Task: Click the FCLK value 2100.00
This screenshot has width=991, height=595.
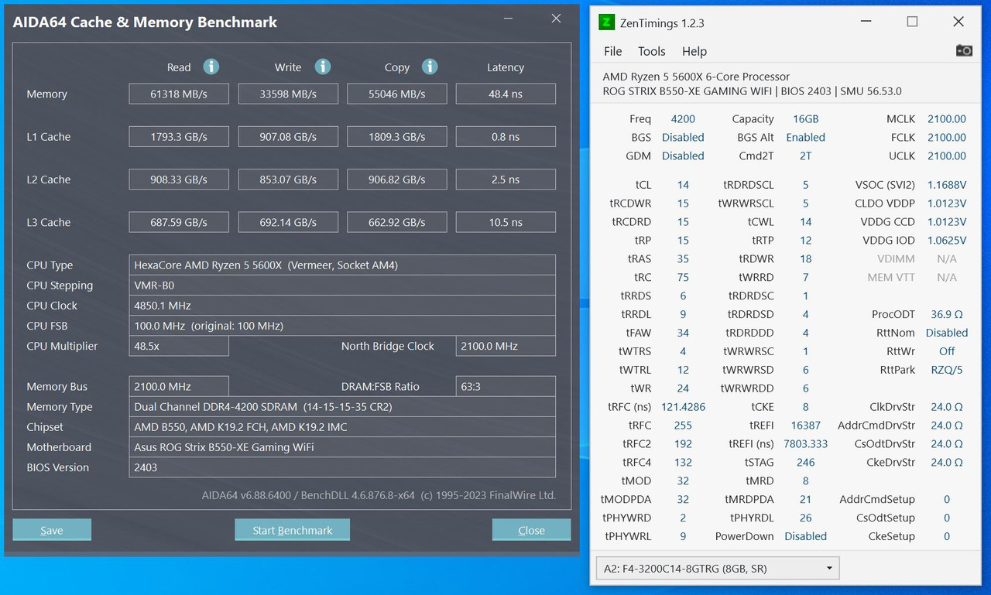Action: click(947, 138)
